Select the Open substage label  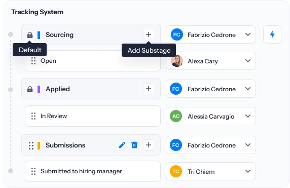coord(48,61)
